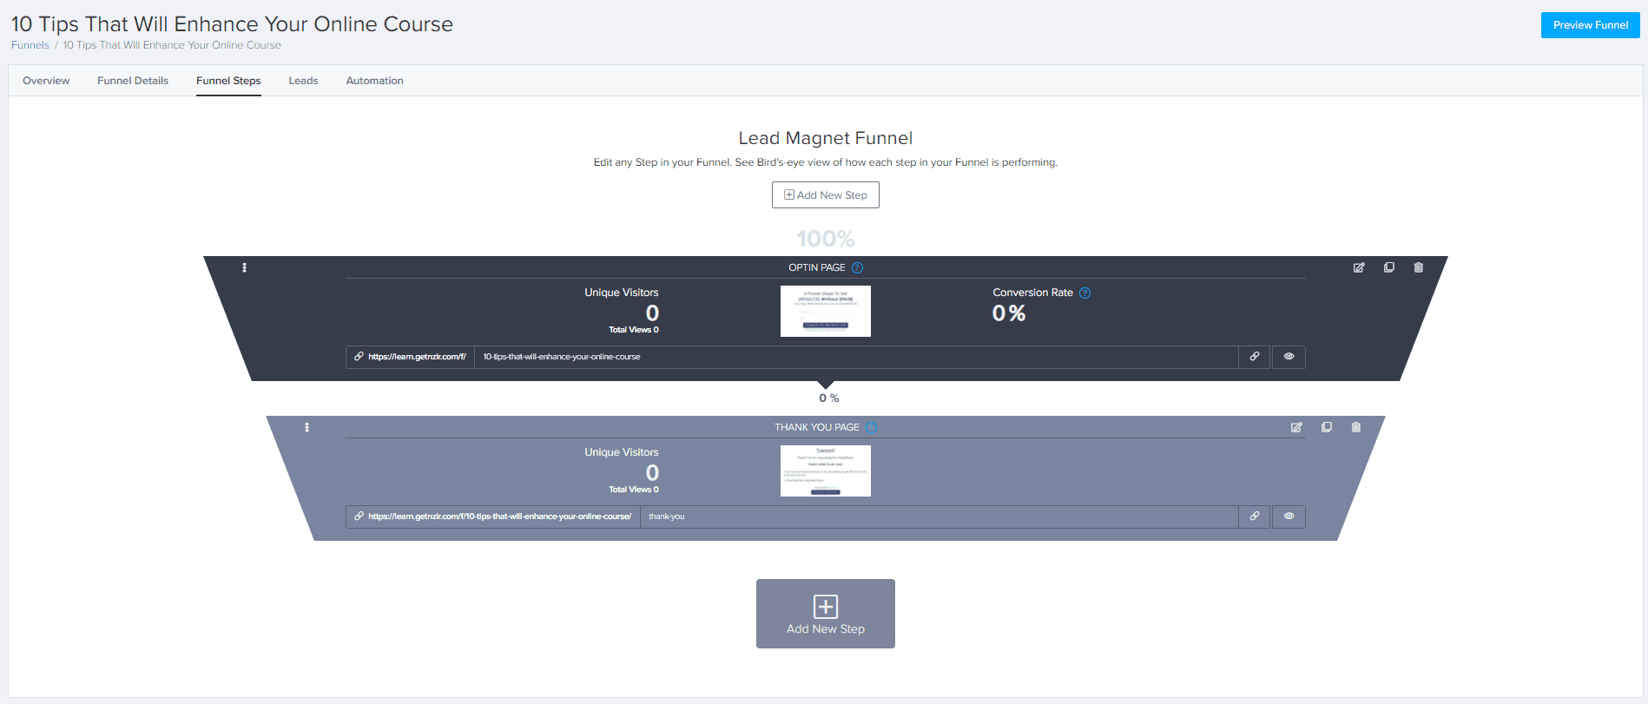The height and width of the screenshot is (704, 1648).
Task: Open the Optin Page thumbnail preview
Action: click(x=826, y=311)
